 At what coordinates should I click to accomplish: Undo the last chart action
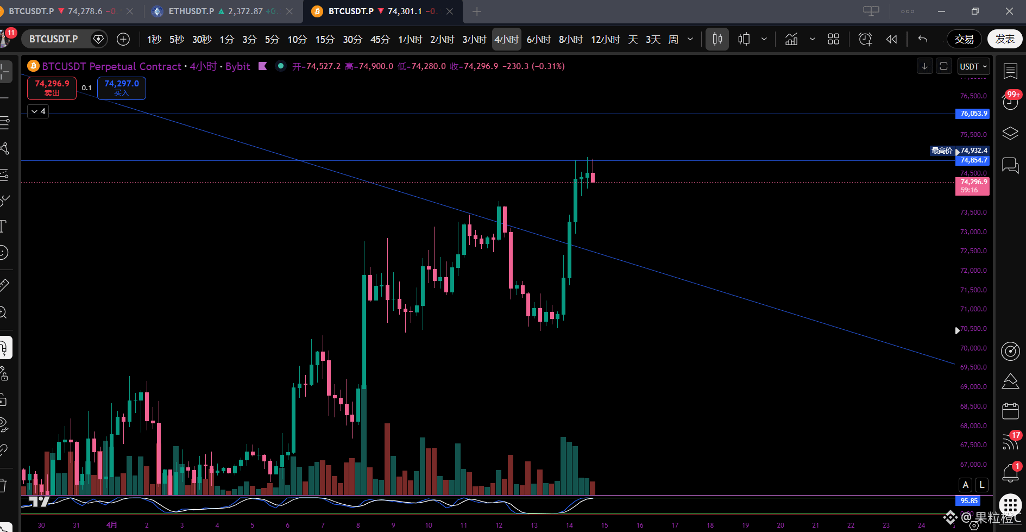pyautogui.click(x=923, y=39)
